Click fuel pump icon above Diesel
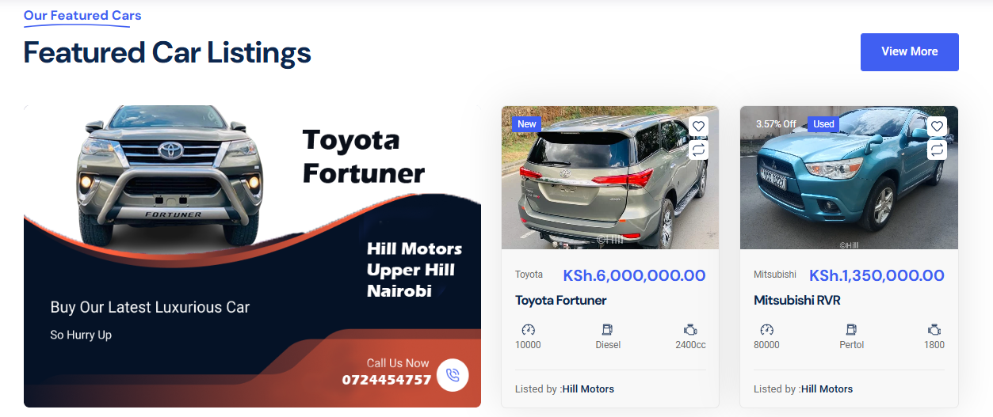Screen dimensions: 993x417 tap(608, 329)
